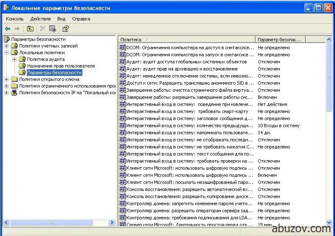This screenshot has height=236, width=335.
Task: Click the folder icon of 'Политики учетных записей'
Action: click(x=14, y=45)
